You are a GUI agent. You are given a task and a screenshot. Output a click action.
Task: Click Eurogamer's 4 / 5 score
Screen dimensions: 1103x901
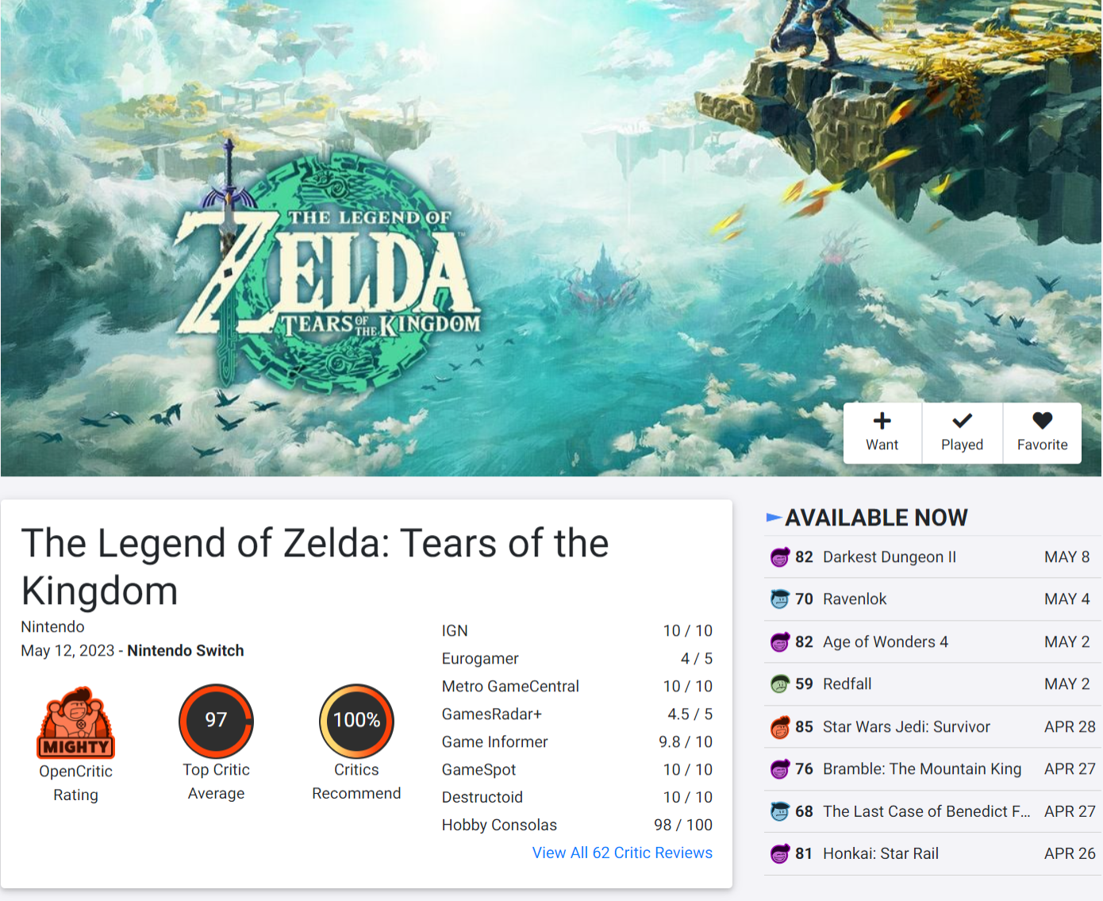(697, 658)
